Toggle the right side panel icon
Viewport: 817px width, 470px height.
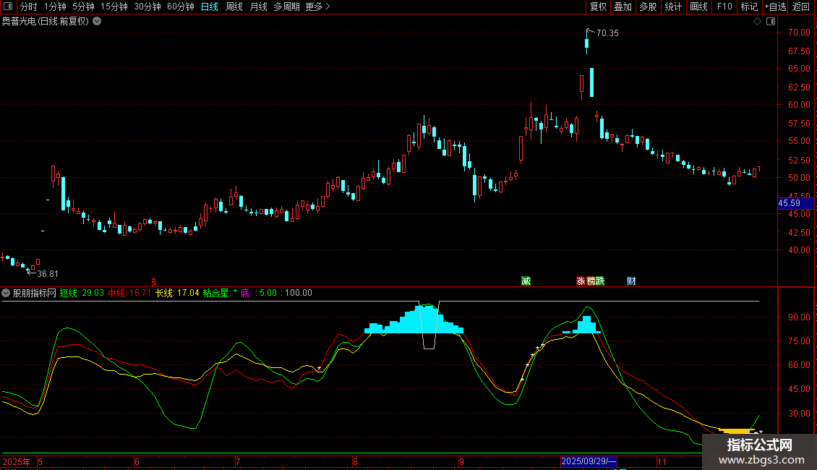[771, 22]
